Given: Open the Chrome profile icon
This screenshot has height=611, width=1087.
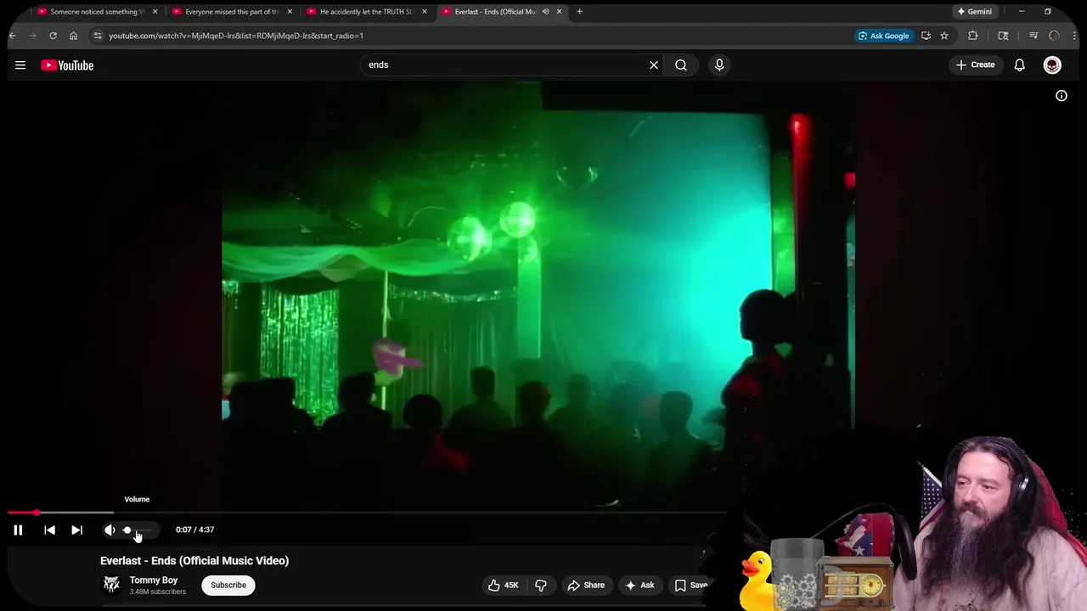Looking at the screenshot, I should [1054, 36].
